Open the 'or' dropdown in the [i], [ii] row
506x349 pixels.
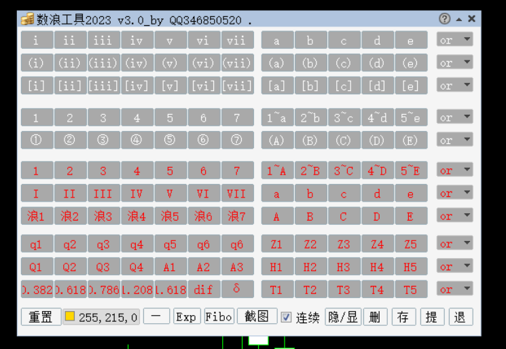pyautogui.click(x=454, y=86)
